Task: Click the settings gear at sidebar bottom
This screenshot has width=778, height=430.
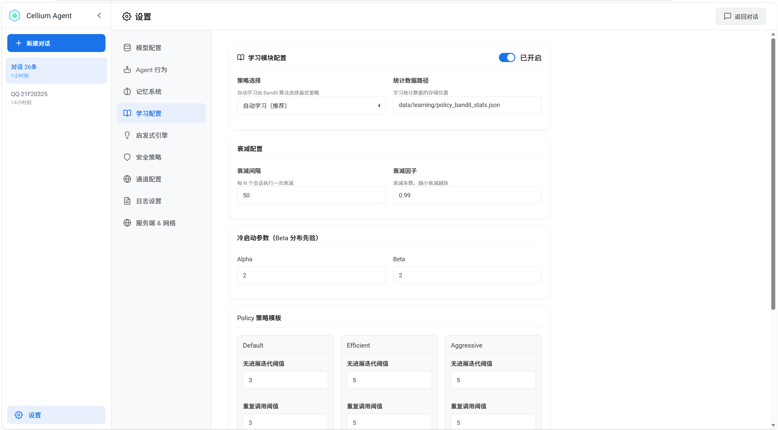Action: [19, 415]
